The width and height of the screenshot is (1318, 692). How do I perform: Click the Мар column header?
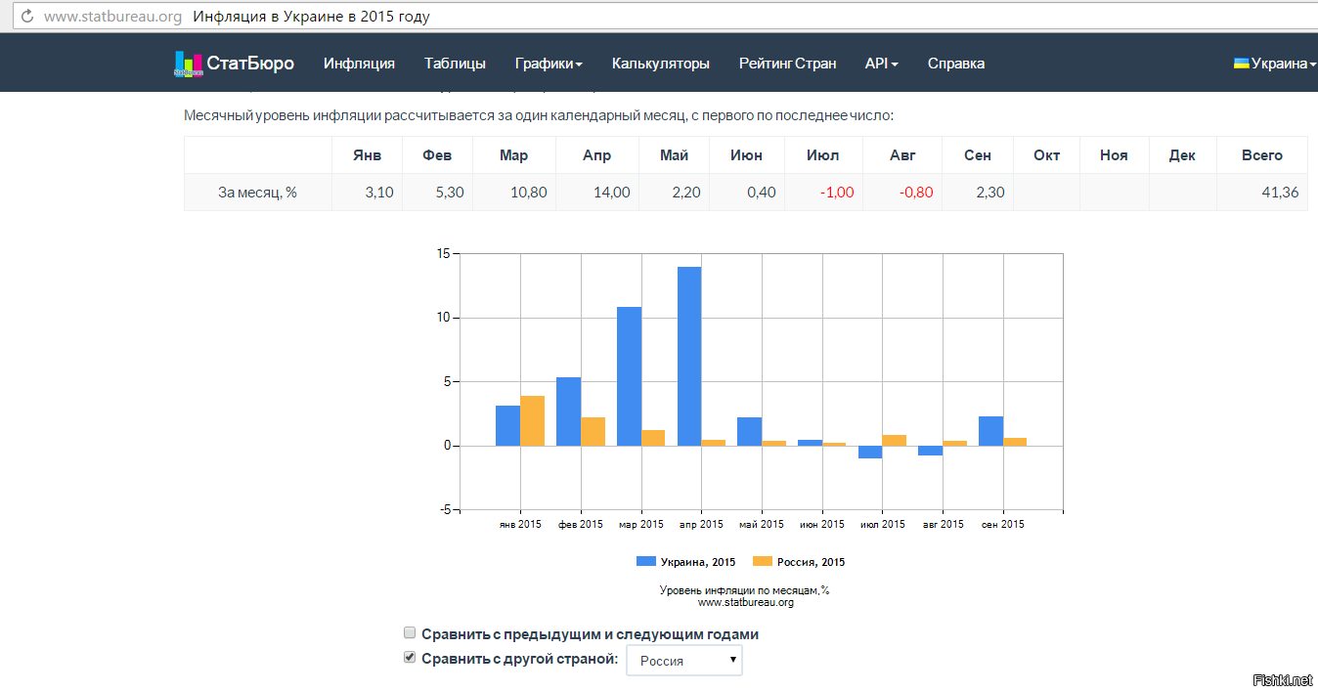[x=513, y=155]
